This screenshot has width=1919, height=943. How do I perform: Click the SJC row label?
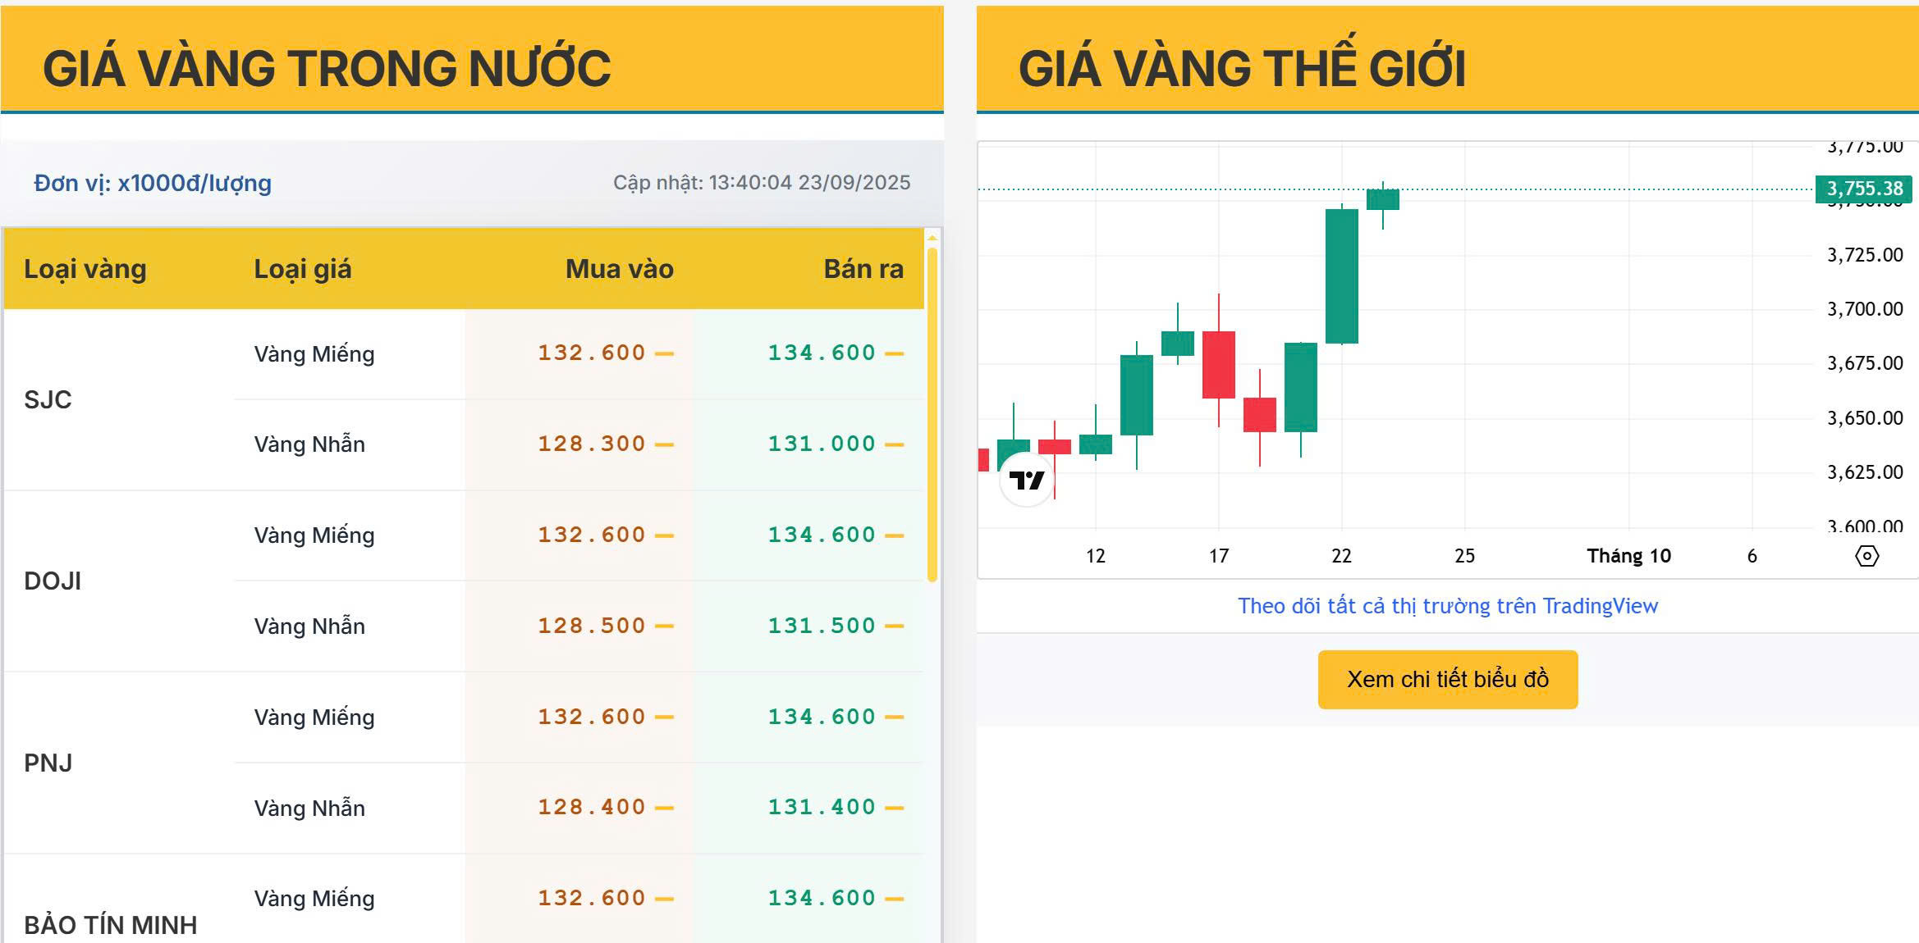48,400
